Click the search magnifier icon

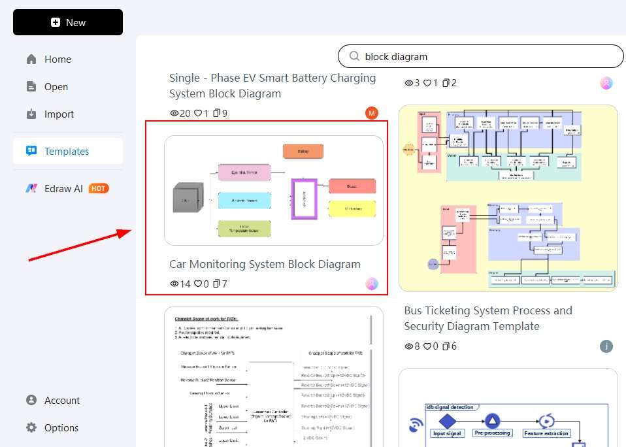[354, 56]
